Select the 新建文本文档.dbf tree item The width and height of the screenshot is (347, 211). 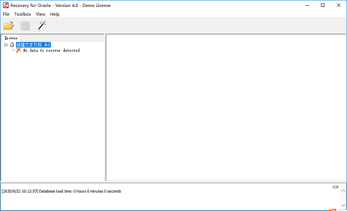point(34,45)
